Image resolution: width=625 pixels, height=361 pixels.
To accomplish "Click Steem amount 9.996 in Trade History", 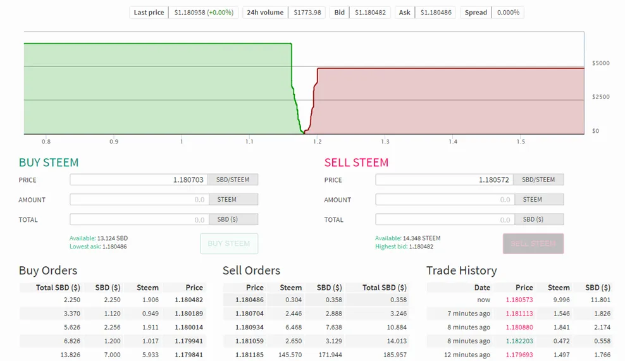I will point(562,300).
